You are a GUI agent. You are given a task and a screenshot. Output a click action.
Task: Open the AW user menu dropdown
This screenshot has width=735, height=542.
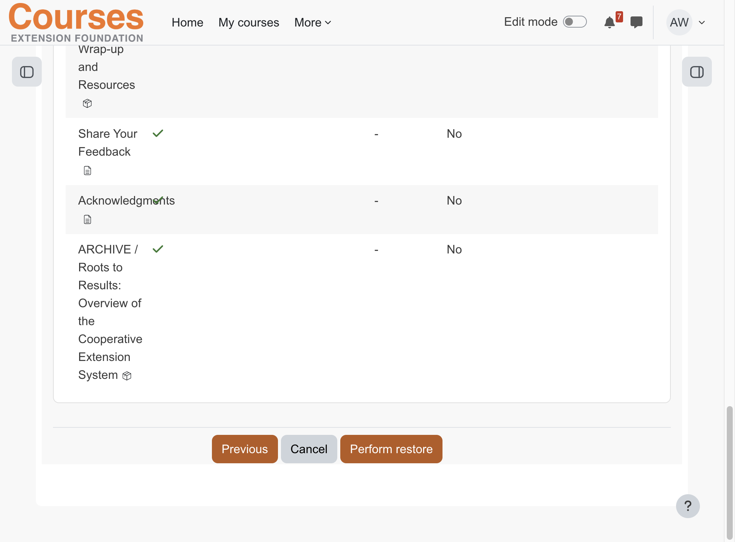pos(686,22)
